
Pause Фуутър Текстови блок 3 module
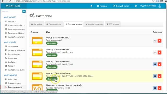(155, 64)
